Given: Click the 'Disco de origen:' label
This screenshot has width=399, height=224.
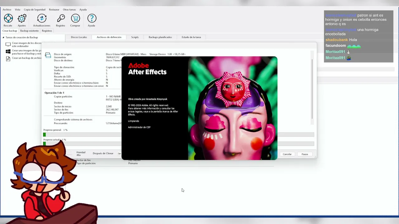Looking at the screenshot, I should click(x=63, y=54).
